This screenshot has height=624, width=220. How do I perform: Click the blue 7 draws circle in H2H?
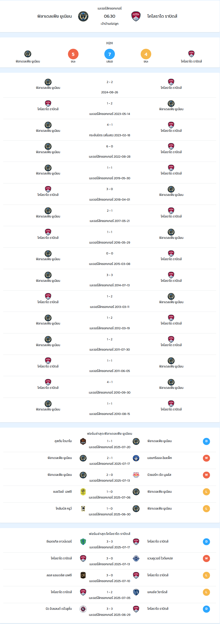[x=110, y=54]
